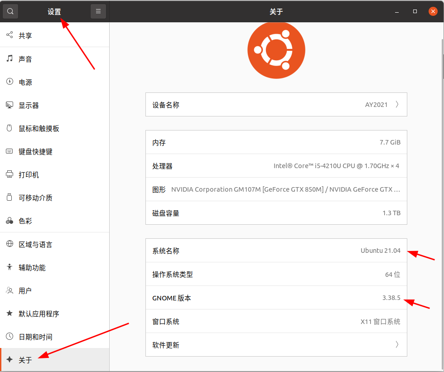The width and height of the screenshot is (444, 372).
Task: Open 鼠标和触摸板 settings
Action: point(55,129)
